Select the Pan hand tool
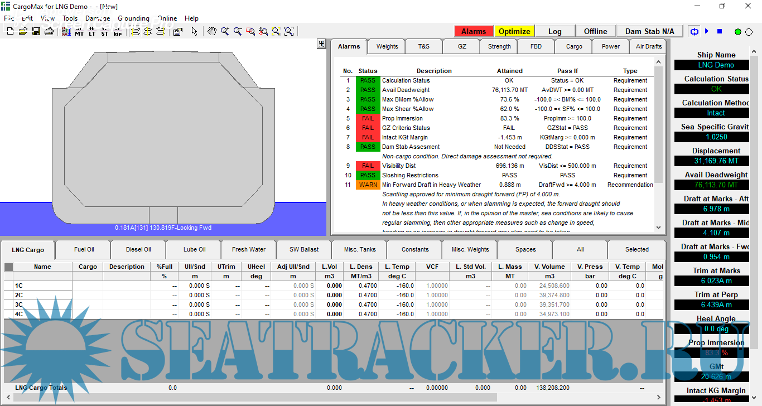Viewport: 762px width, 406px height. click(x=212, y=32)
